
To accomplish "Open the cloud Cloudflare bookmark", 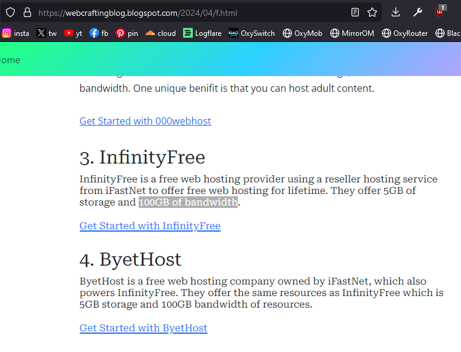I will click(x=161, y=33).
